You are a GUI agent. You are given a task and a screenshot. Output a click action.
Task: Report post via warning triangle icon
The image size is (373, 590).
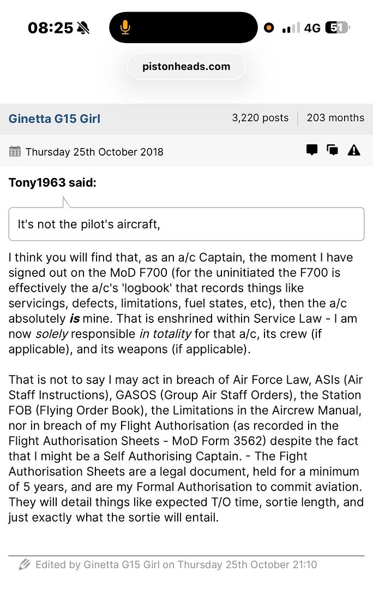click(x=354, y=150)
